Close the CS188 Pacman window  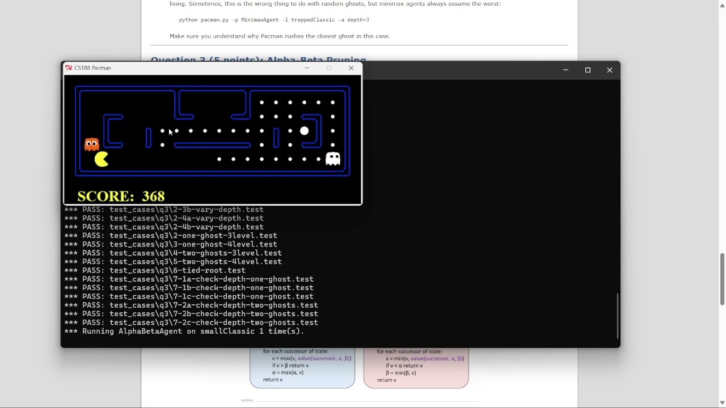point(352,68)
